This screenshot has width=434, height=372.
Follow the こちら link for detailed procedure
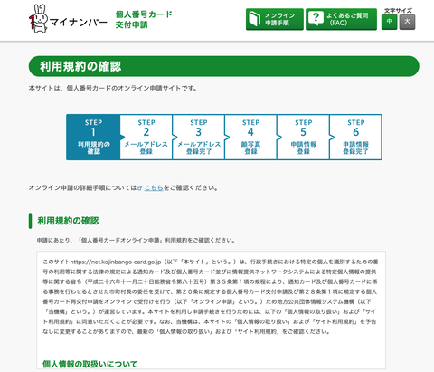pyautogui.click(x=154, y=188)
